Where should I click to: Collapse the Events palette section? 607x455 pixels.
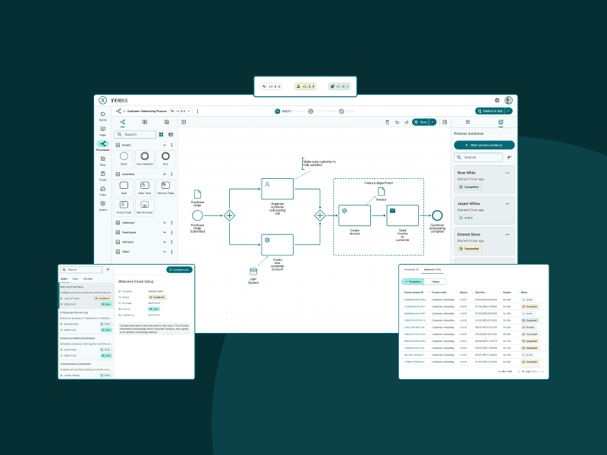[165, 145]
